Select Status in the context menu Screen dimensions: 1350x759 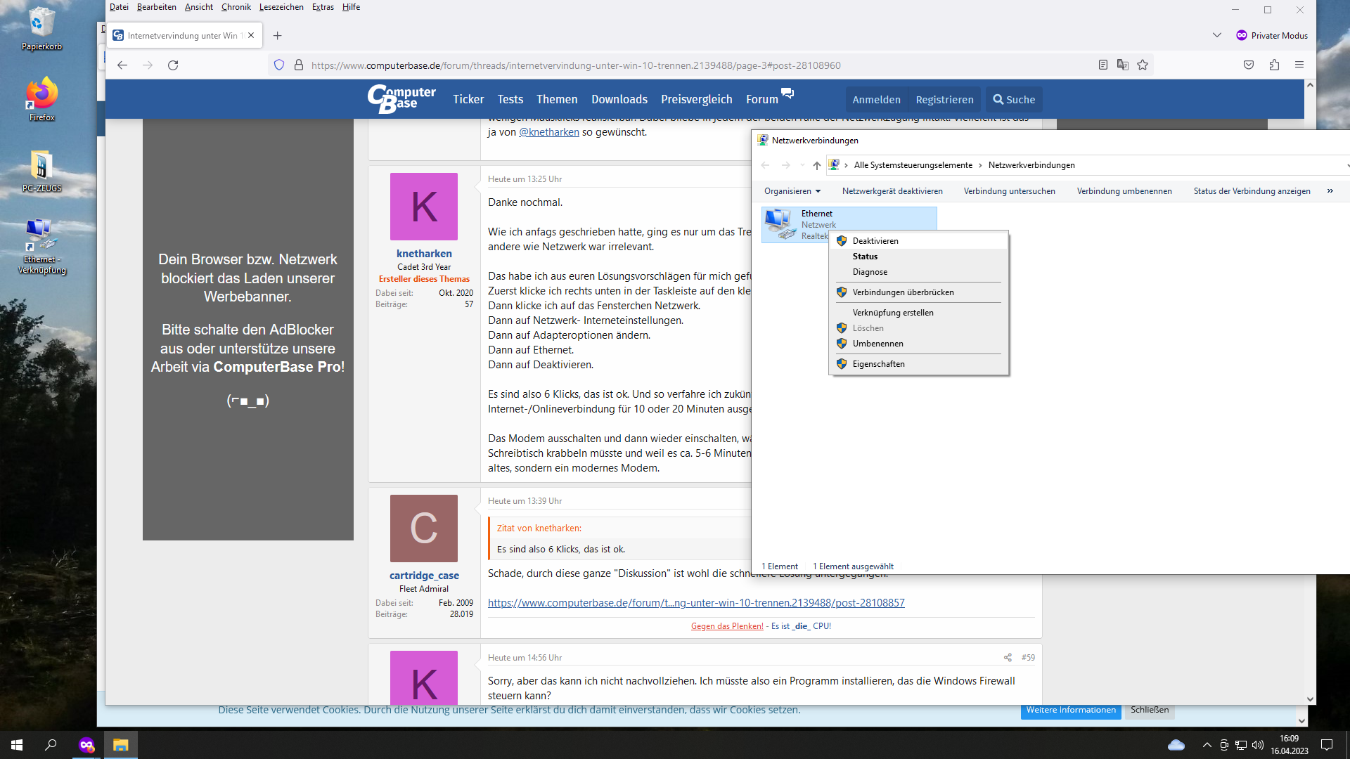coord(919,257)
